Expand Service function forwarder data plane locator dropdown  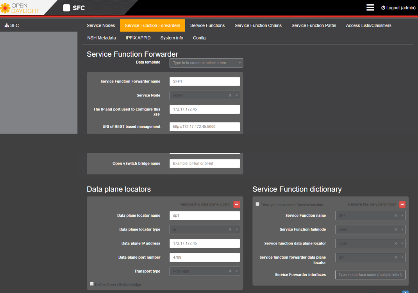pyautogui.click(x=402, y=257)
